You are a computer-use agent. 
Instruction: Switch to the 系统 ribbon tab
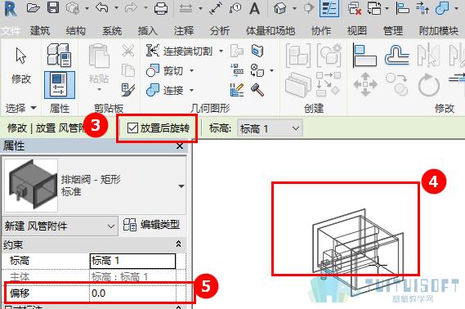point(112,30)
